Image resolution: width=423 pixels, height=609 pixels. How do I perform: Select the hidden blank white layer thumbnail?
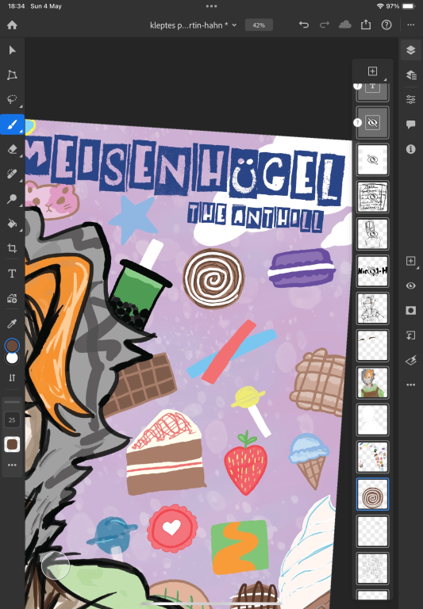(372, 159)
